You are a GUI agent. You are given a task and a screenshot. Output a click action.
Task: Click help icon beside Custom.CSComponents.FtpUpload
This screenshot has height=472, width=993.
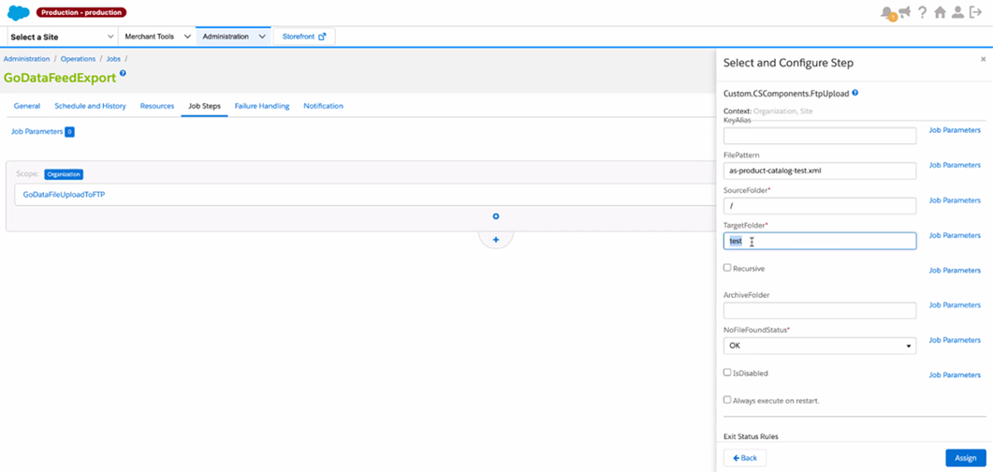point(855,94)
